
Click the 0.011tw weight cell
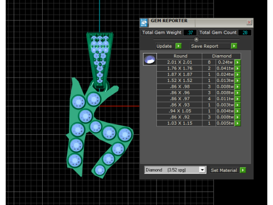225,99
